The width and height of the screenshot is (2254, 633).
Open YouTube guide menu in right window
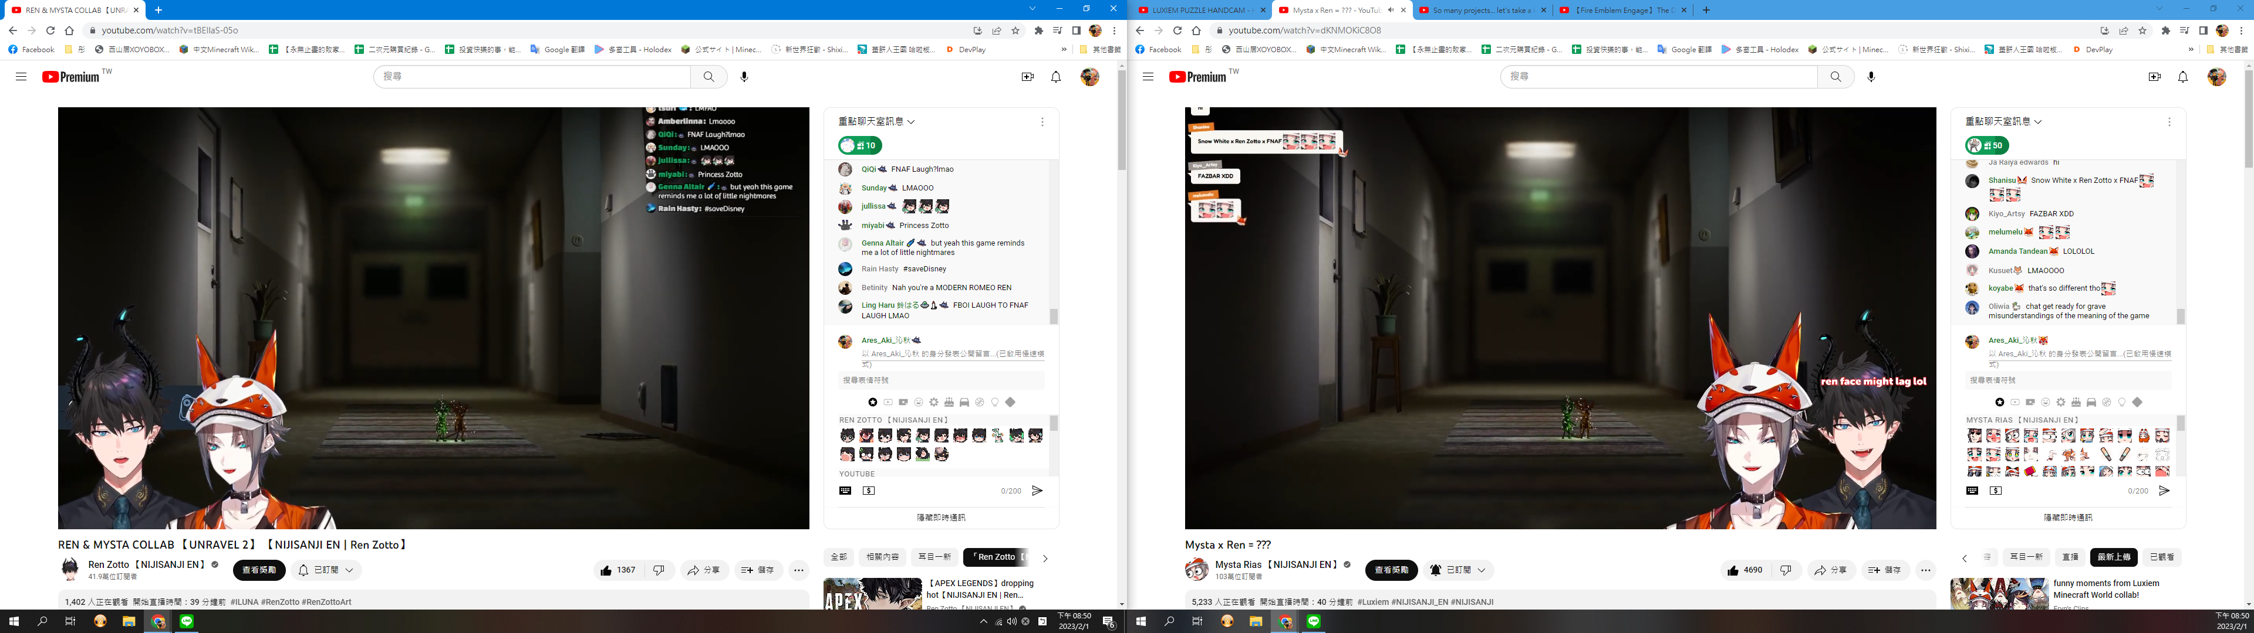coord(1148,77)
